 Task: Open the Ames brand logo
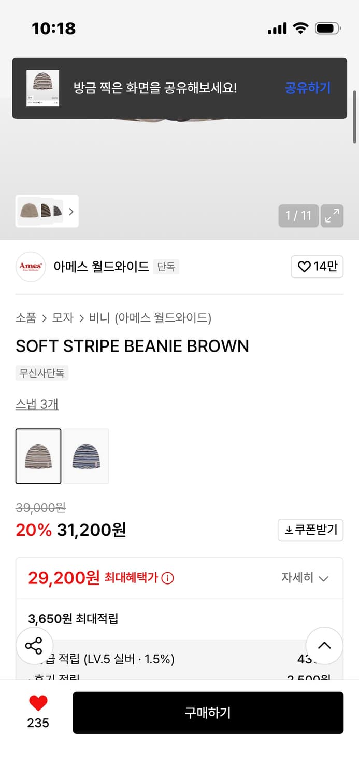(x=30, y=267)
